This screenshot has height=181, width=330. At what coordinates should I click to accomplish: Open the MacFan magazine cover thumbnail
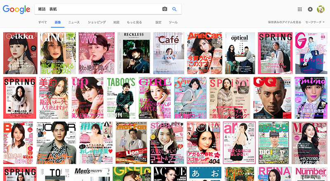tap(131, 143)
